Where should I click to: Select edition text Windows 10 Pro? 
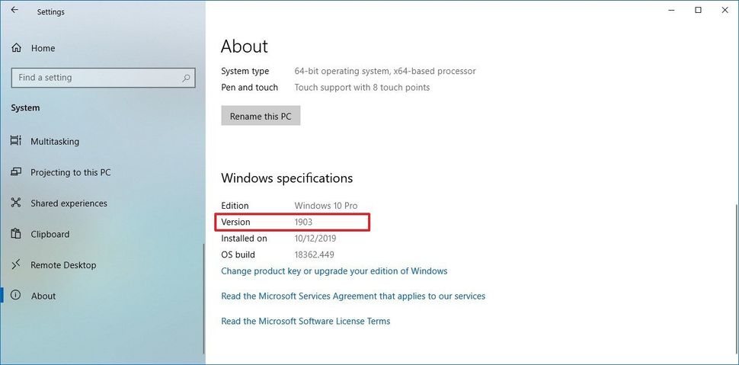pyautogui.click(x=326, y=206)
